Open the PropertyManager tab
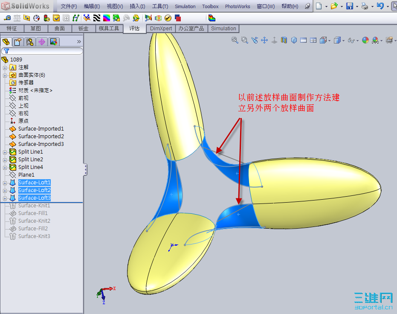The width and height of the screenshot is (397, 314). pos(18,42)
